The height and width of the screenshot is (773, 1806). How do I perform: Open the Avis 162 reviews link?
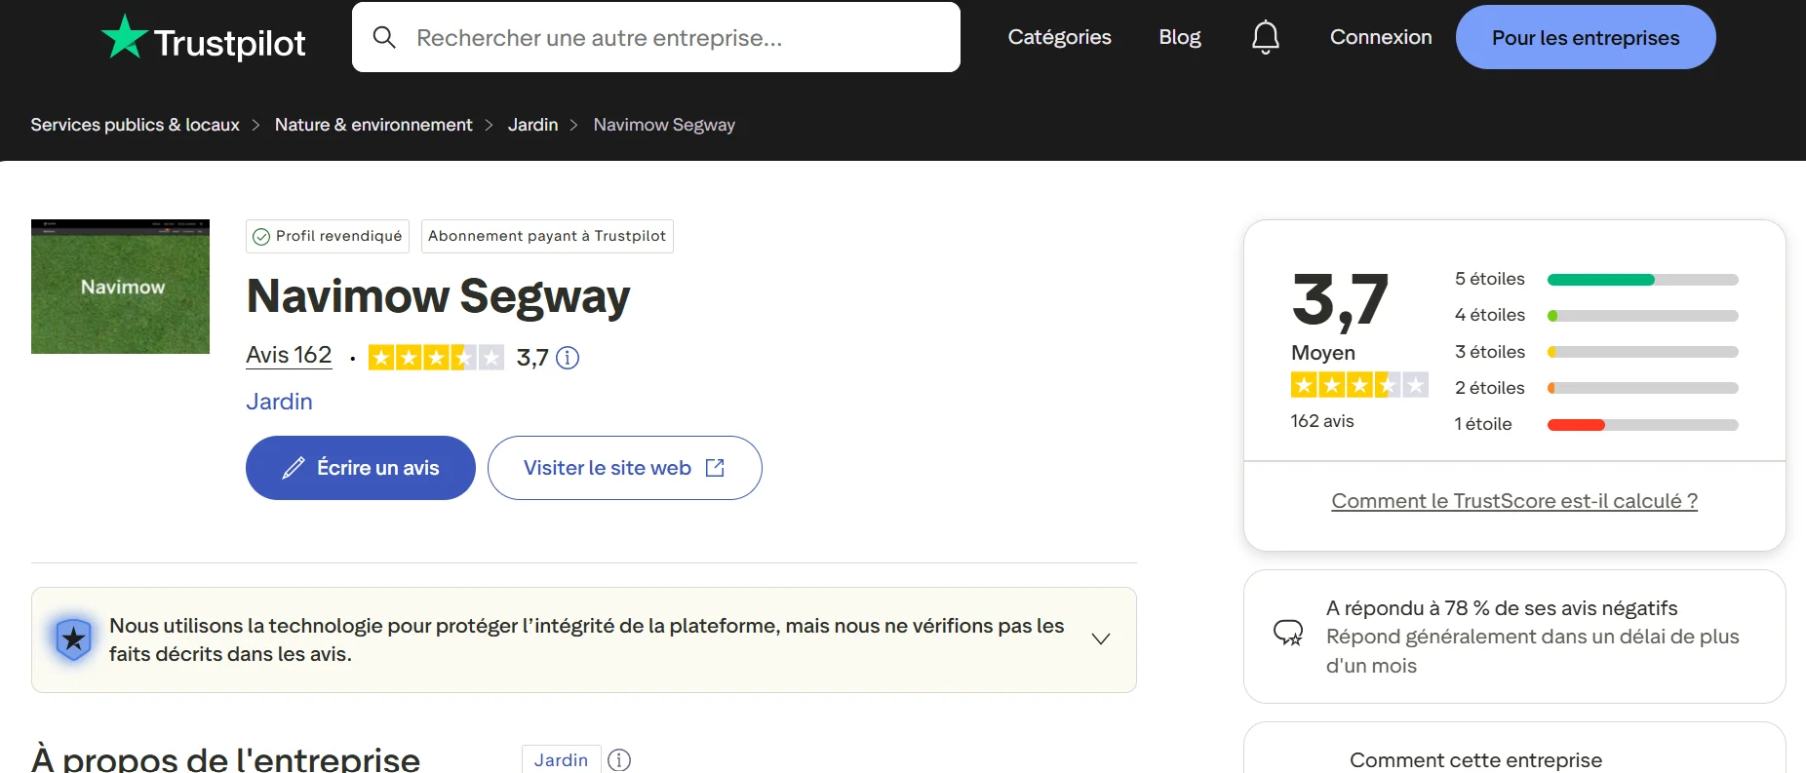click(x=289, y=355)
